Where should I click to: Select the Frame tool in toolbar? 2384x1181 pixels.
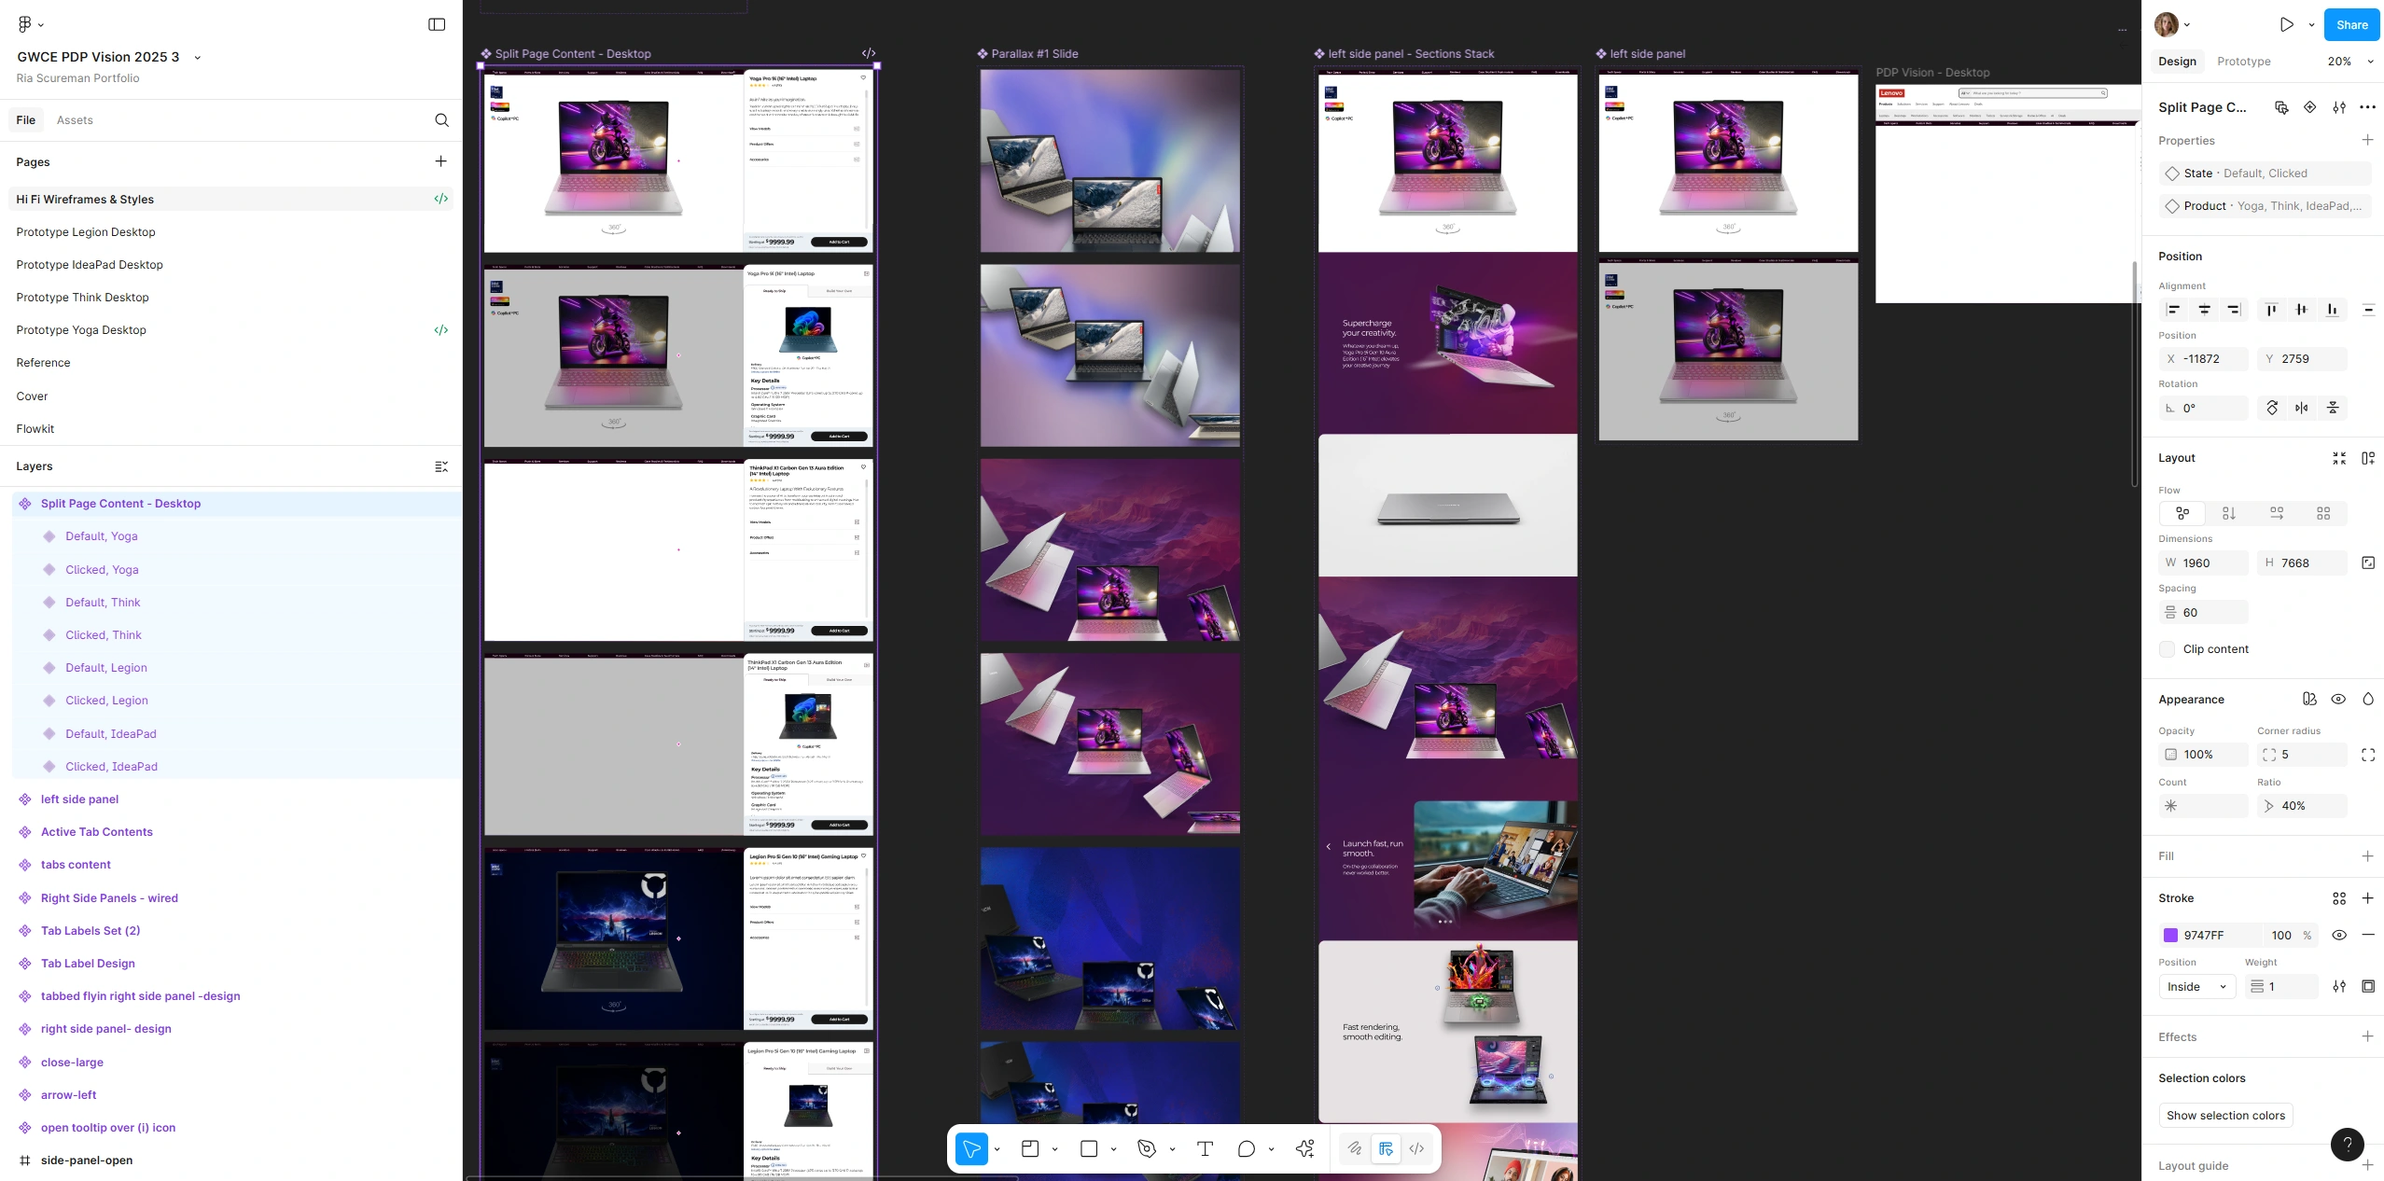coord(1030,1148)
